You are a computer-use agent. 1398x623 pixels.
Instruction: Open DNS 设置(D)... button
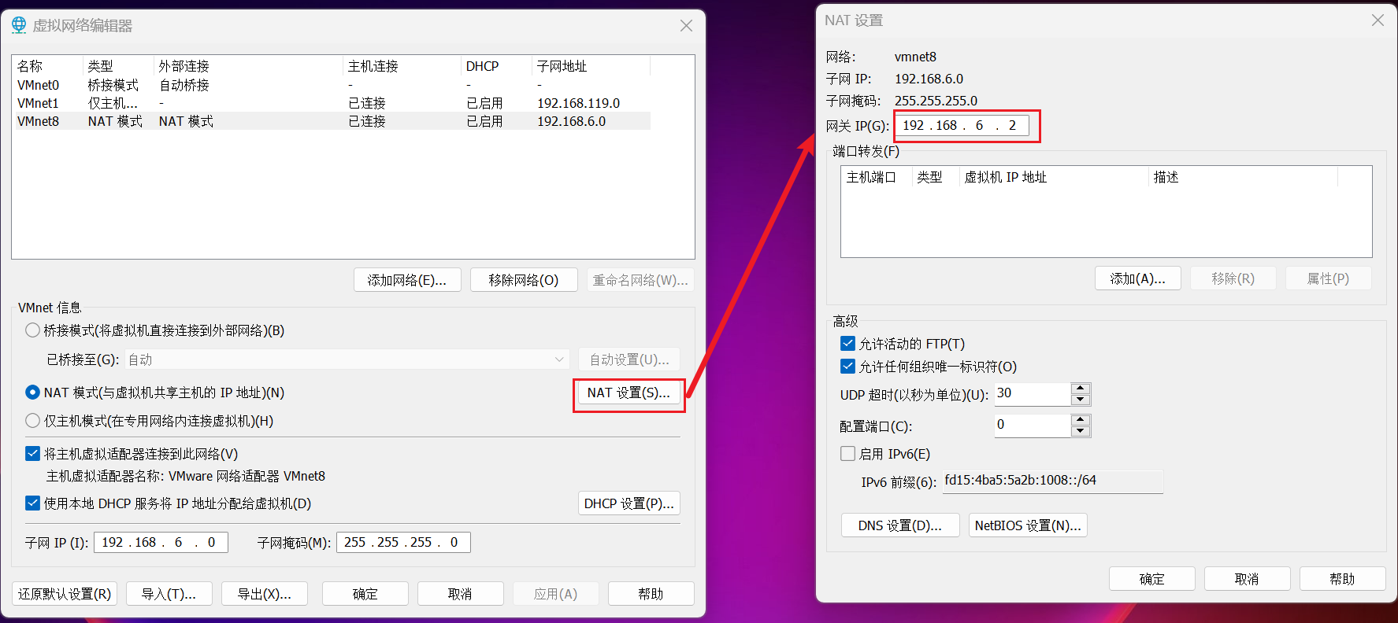pyautogui.click(x=900, y=525)
